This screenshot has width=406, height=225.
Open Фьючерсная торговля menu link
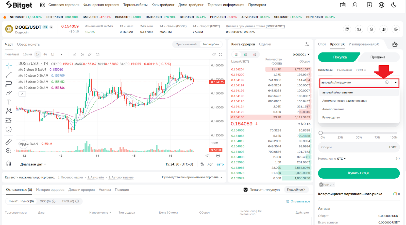(x=101, y=5)
